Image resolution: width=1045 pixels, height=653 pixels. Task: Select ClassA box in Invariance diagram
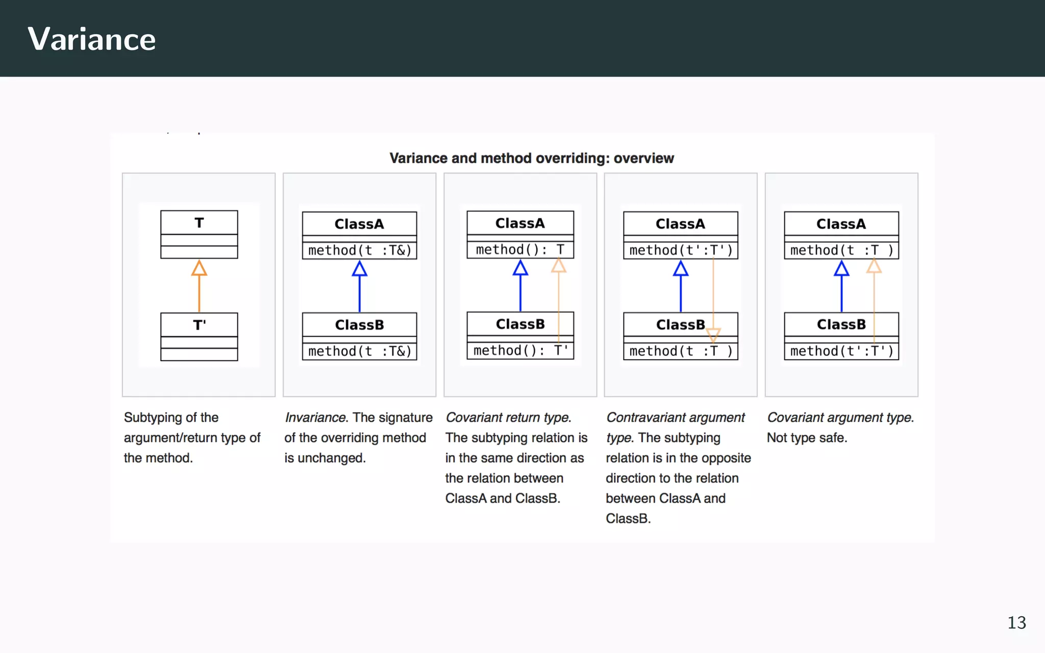click(x=359, y=224)
